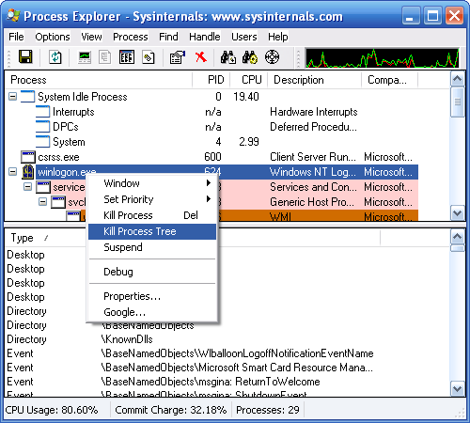Click the System Idle Process icon
Screen dimensions: 470x423
[x=27, y=97]
